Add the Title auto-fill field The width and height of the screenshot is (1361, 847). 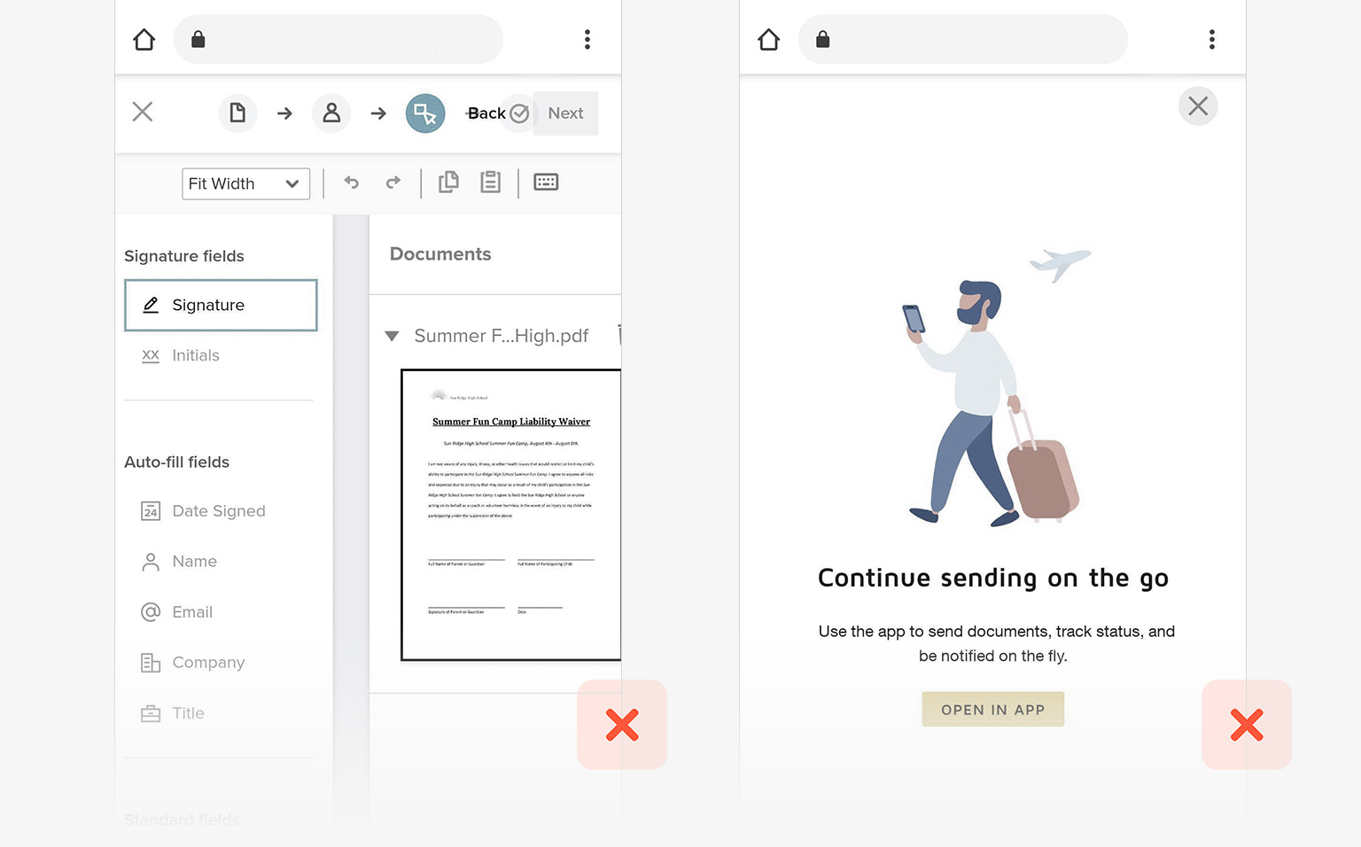[x=187, y=712]
